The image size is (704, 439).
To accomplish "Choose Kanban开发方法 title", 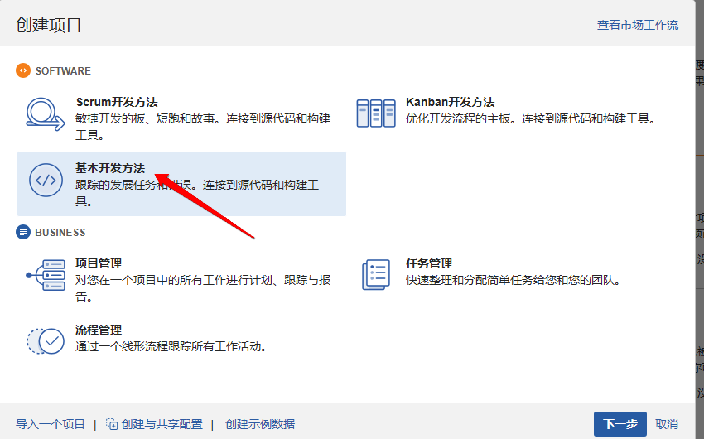I will coord(450,102).
